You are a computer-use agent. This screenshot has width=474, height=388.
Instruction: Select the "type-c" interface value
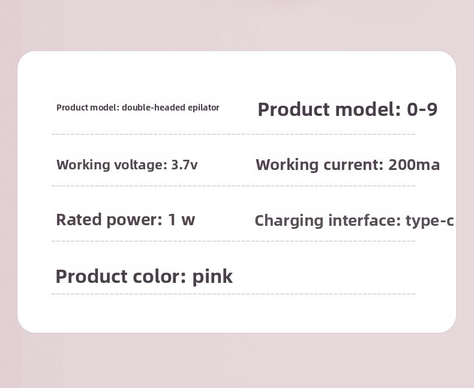[x=429, y=220]
